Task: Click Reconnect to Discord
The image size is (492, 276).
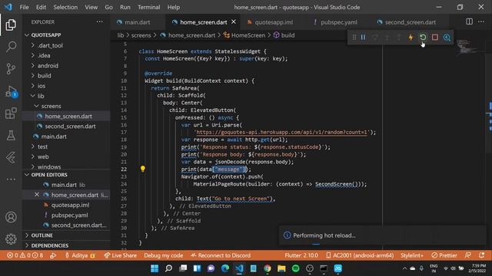Action: (x=221, y=255)
